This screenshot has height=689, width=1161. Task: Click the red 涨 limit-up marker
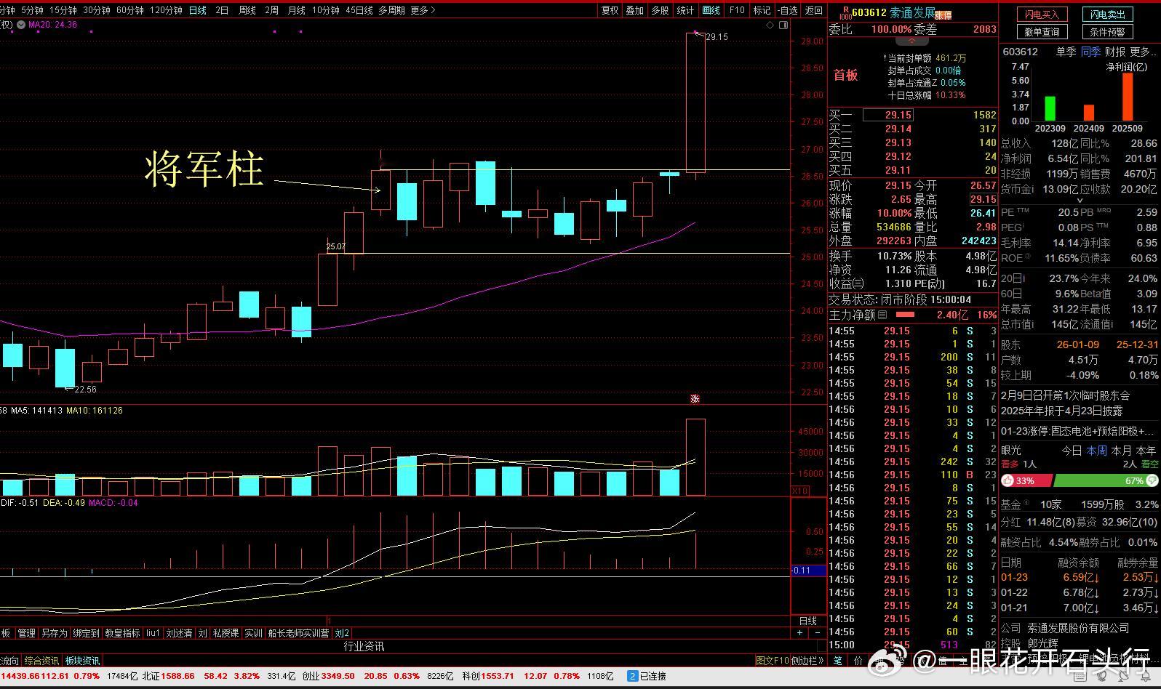point(695,398)
